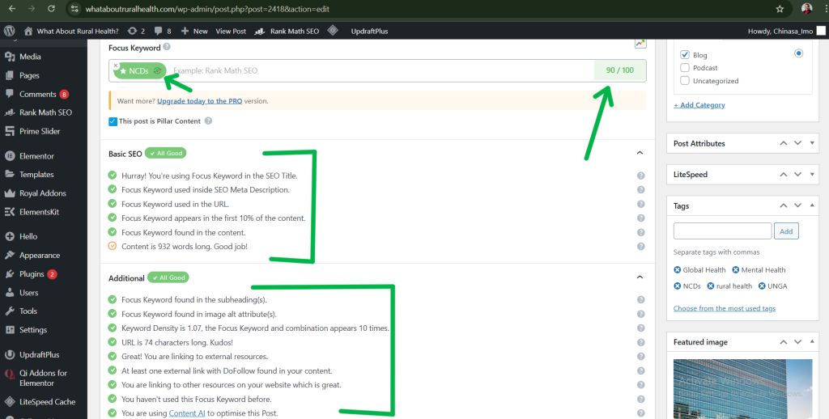Click the Add tag button
829x419 pixels.
786,231
